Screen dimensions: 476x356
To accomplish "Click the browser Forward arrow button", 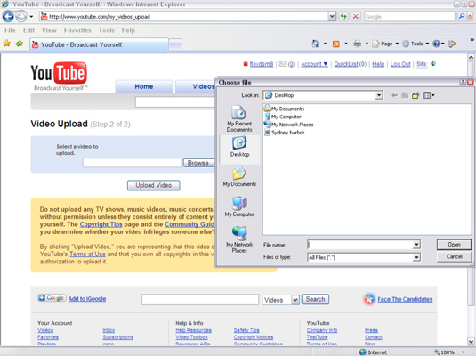I will 21,16.
